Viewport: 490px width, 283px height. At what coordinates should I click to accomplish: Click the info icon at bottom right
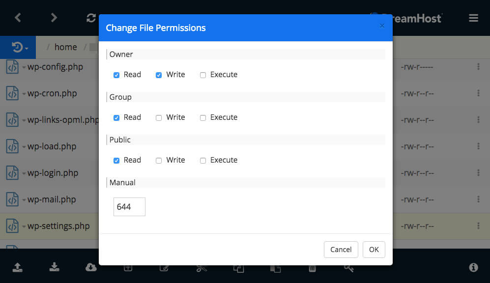pos(473,267)
